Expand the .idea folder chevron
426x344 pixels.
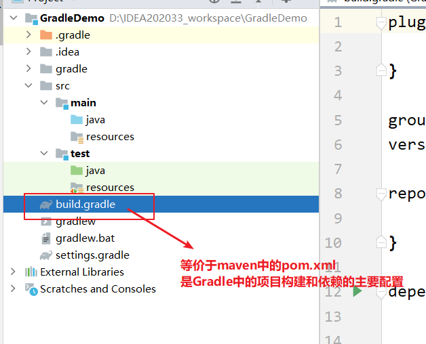[x=28, y=51]
